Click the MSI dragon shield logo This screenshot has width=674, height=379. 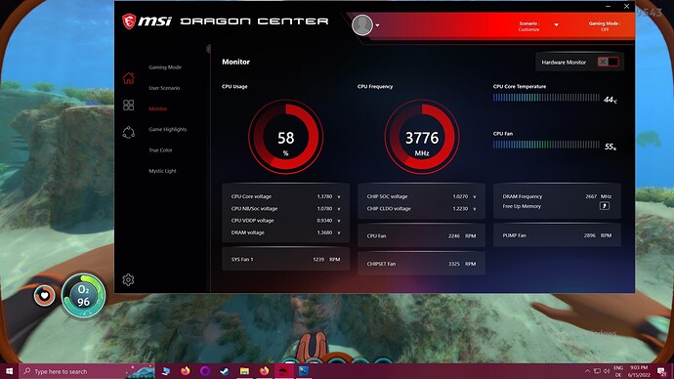(x=129, y=21)
